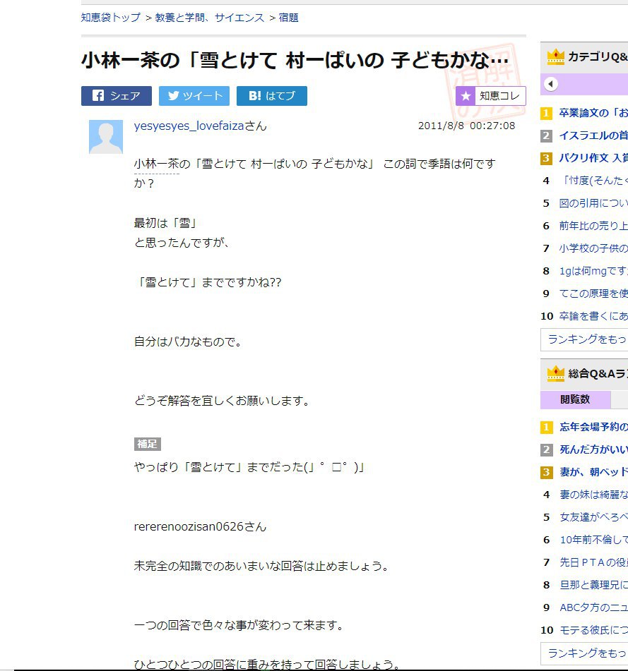The image size is (628, 671).
Task: Open overall ranking item ABC夕方のニュ
Action: click(593, 607)
